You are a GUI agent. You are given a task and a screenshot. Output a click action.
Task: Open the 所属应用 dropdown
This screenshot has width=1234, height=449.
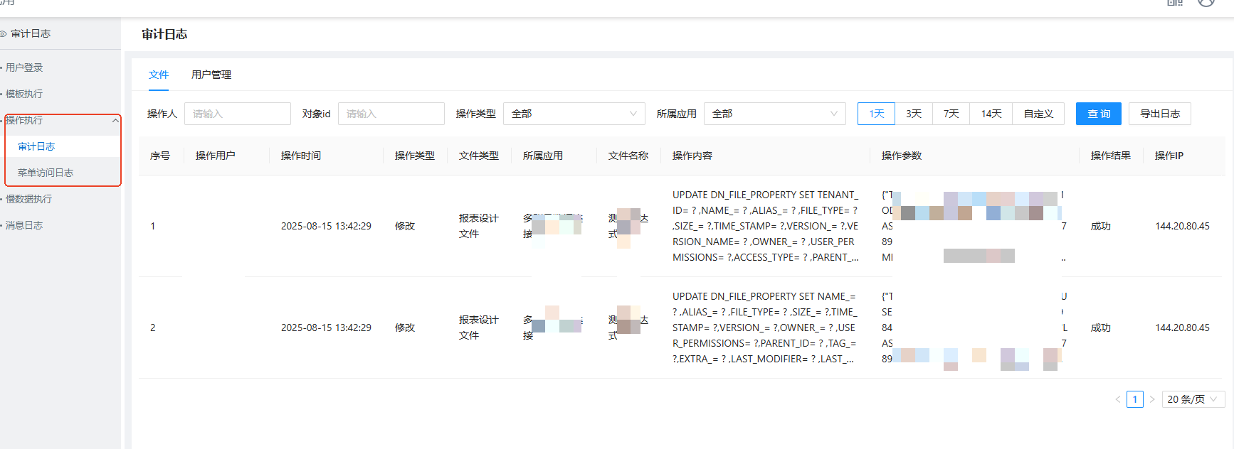click(774, 114)
